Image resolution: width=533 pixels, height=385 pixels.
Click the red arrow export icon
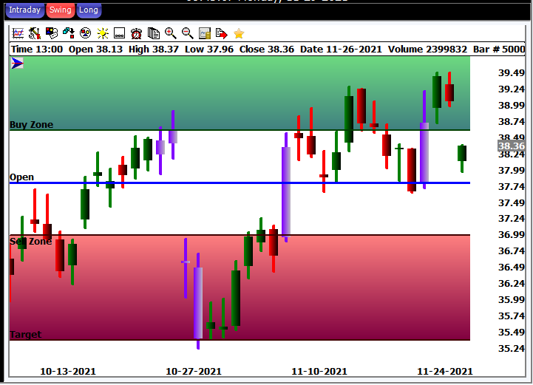[221, 33]
